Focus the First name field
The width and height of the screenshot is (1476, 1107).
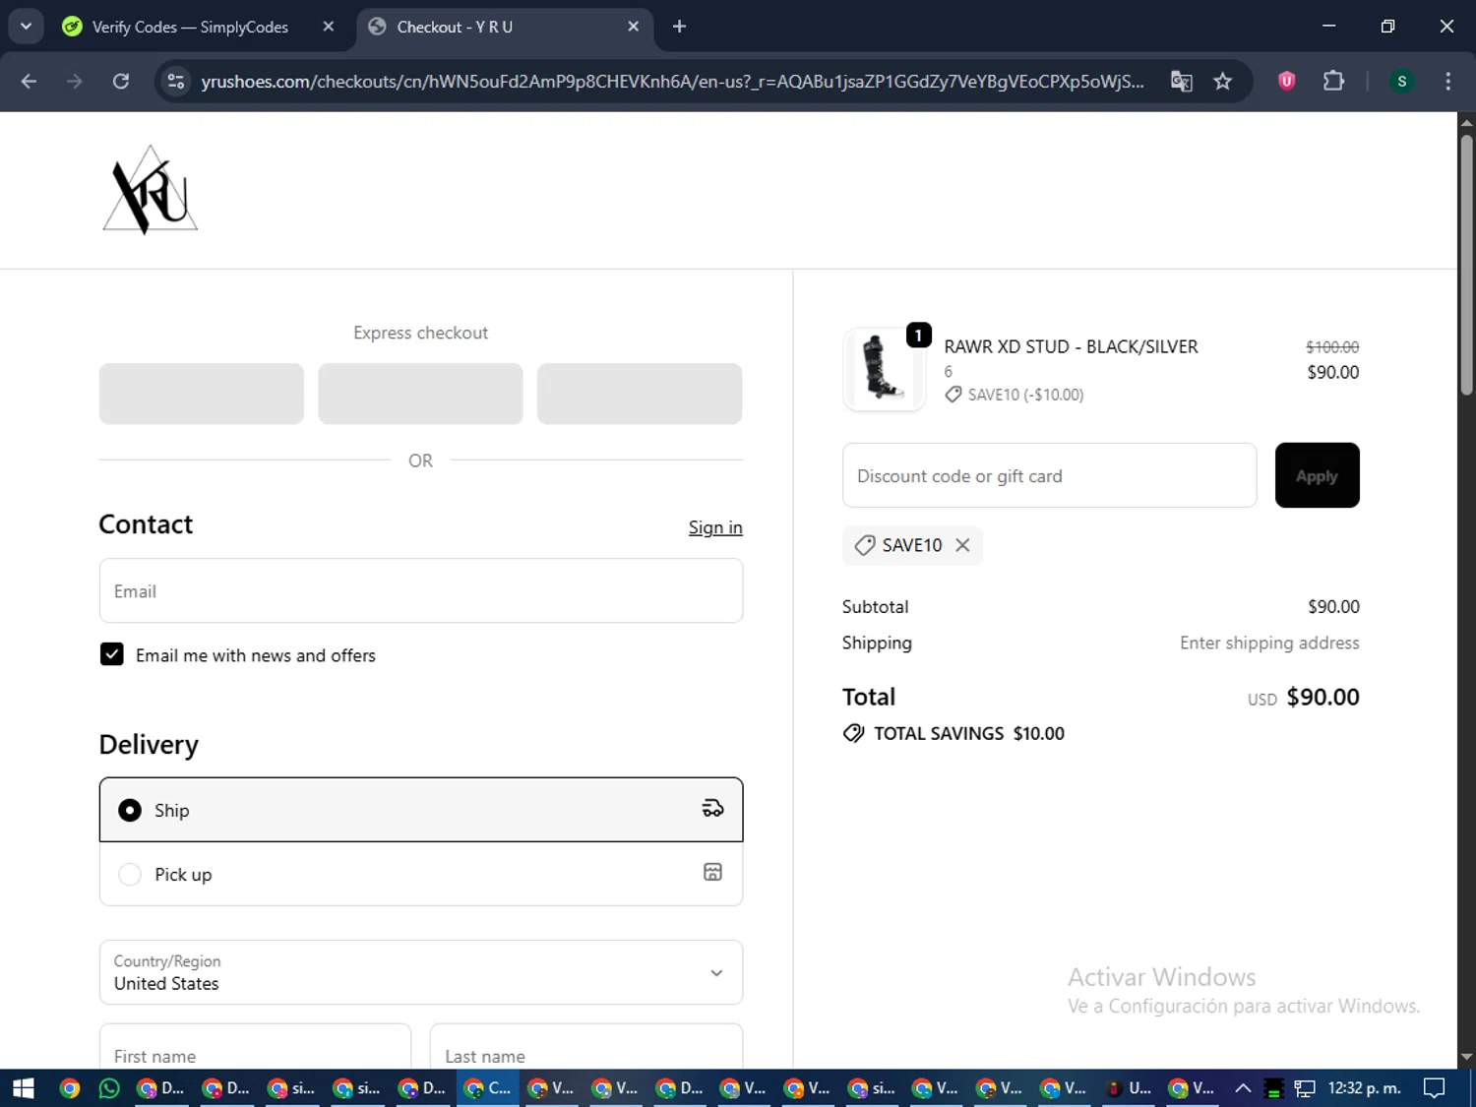pos(255,1046)
